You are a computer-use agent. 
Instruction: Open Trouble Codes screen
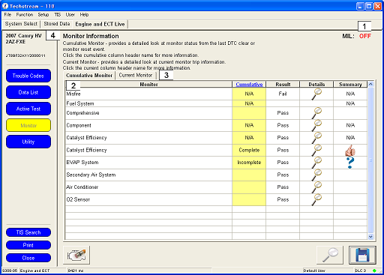[x=28, y=76]
